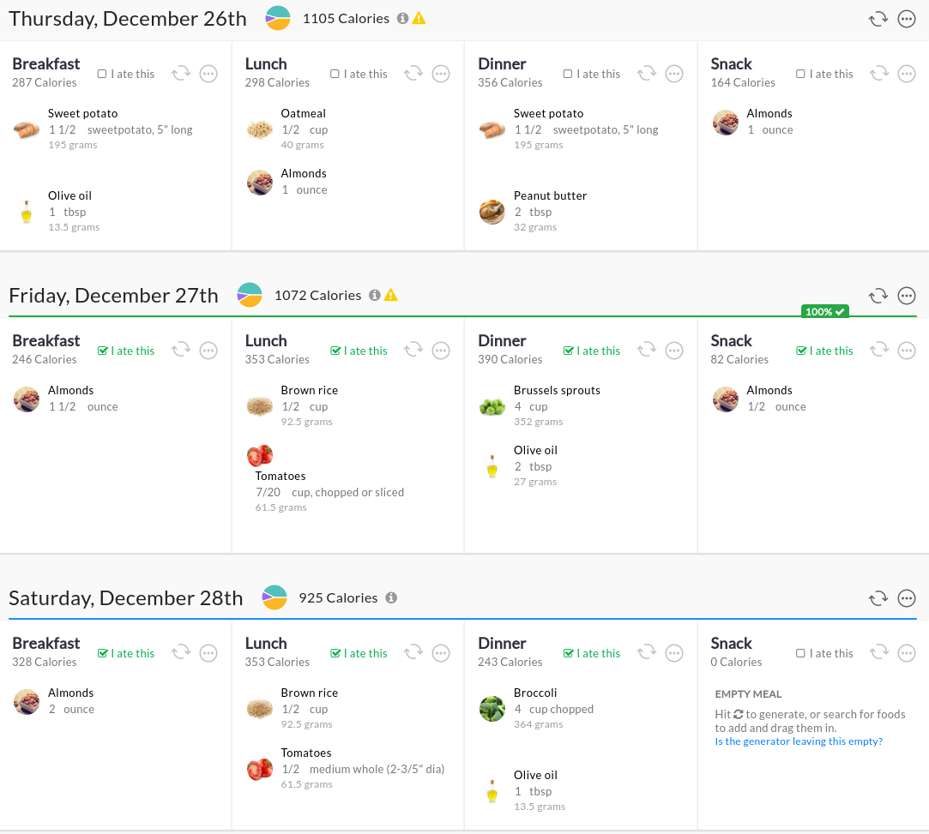The image size is (929, 834).
Task: Click Broccoli thumbnail in Saturday Dinner
Action: pyautogui.click(x=492, y=709)
